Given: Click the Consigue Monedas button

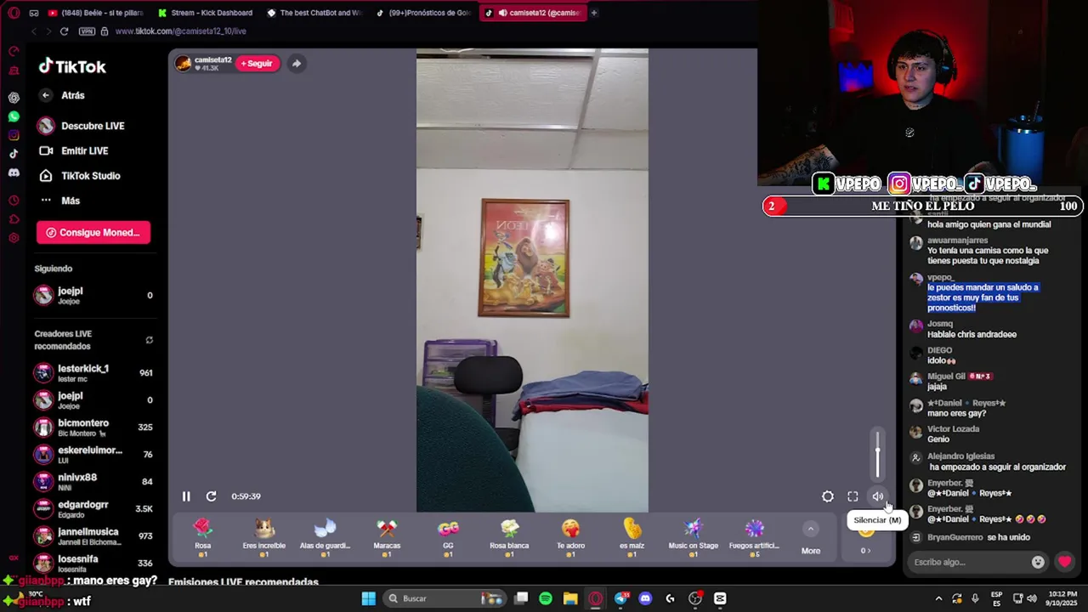Looking at the screenshot, I should click(93, 232).
